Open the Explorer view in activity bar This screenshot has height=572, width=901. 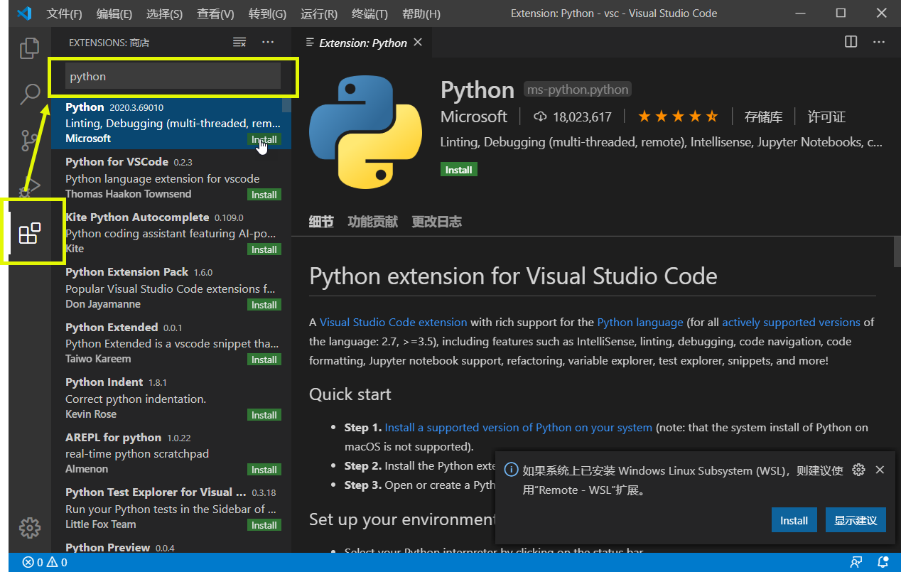29,48
